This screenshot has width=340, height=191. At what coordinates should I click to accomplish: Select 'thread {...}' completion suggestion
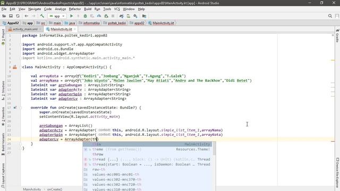pyautogui.click(x=148, y=159)
